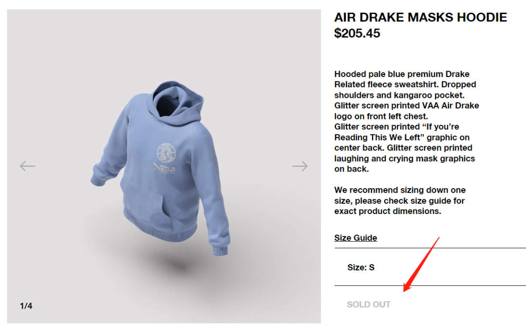Click the VAA logo on hoodie chest

[x=165, y=167]
